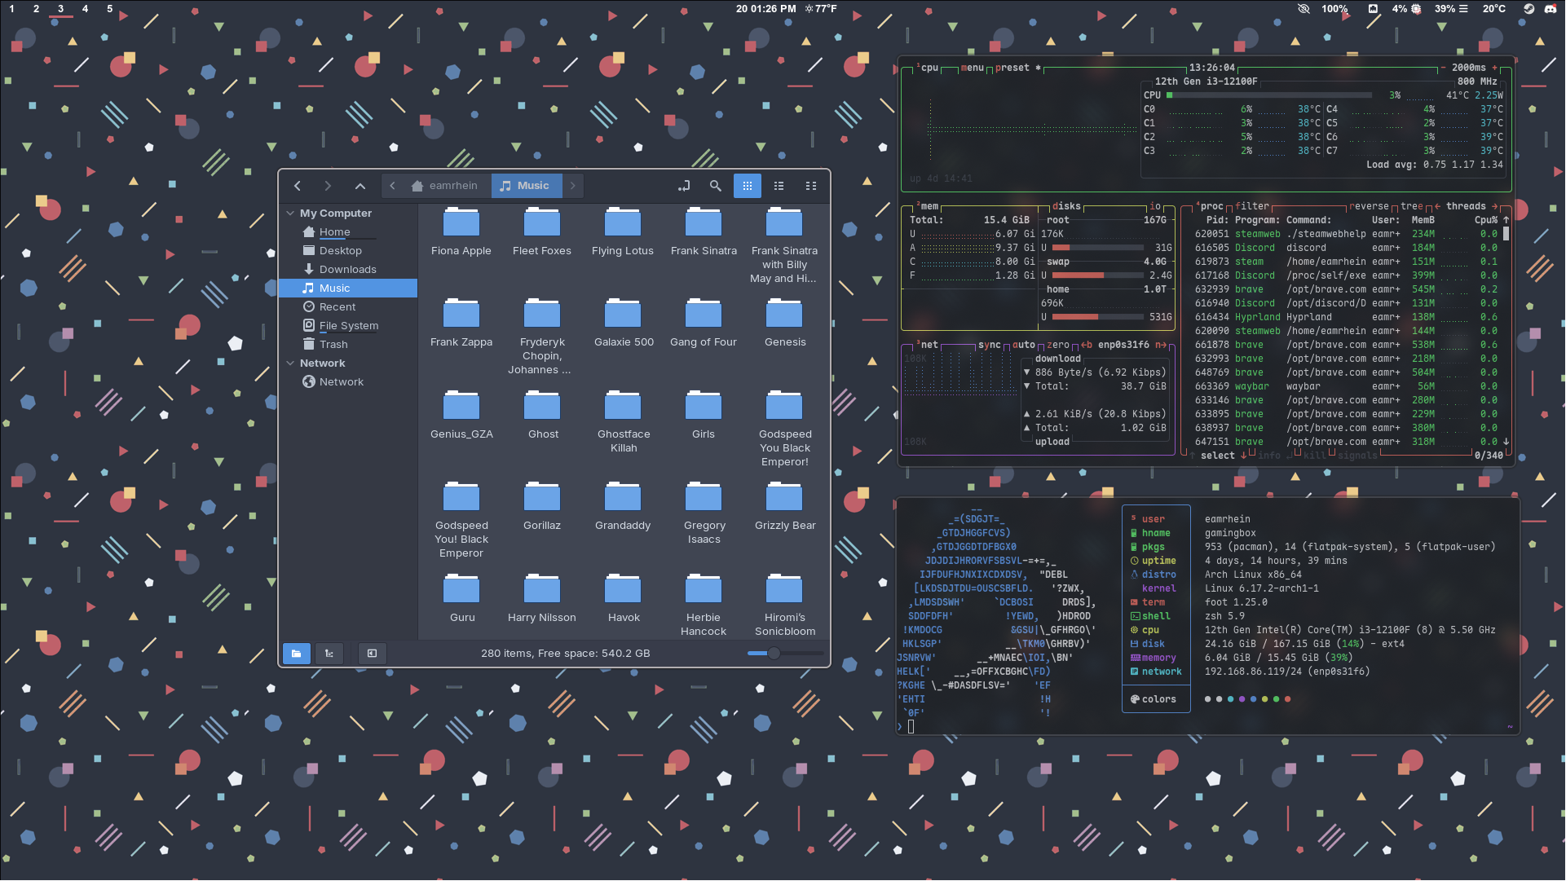
Task: Go back to the previous folder
Action: tap(298, 186)
